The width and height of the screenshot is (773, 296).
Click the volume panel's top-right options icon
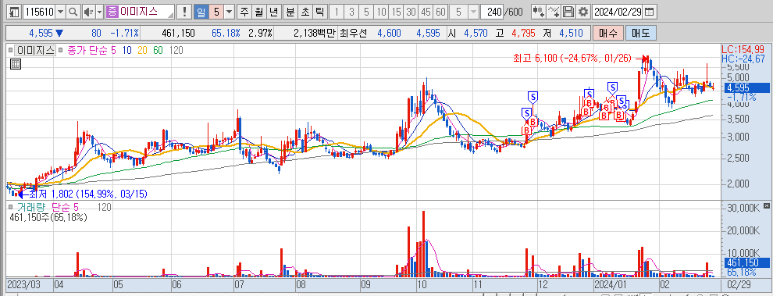[x=766, y=205]
